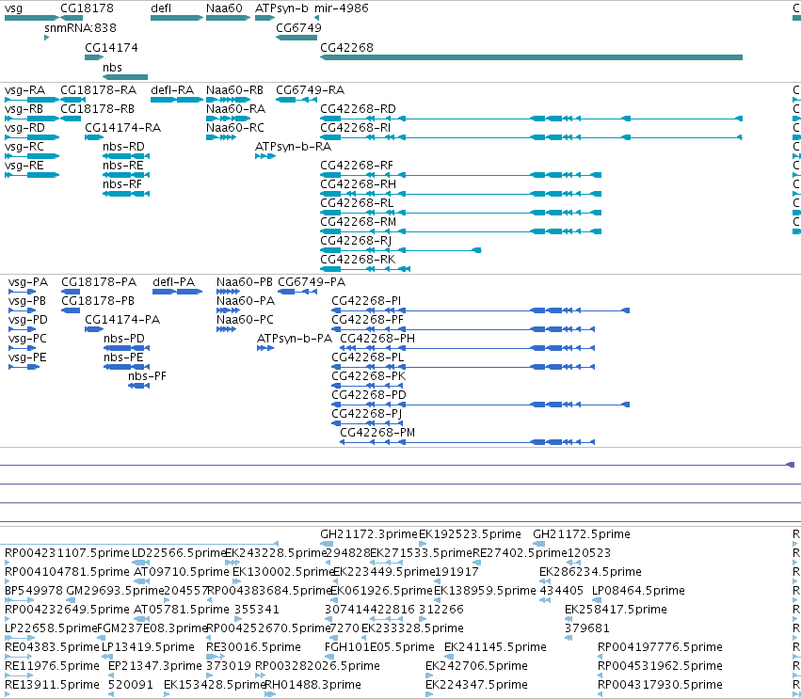Image resolution: width=801 pixels, height=699 pixels.
Task: Select the EK241145.5prime EST label
Action: click(495, 647)
